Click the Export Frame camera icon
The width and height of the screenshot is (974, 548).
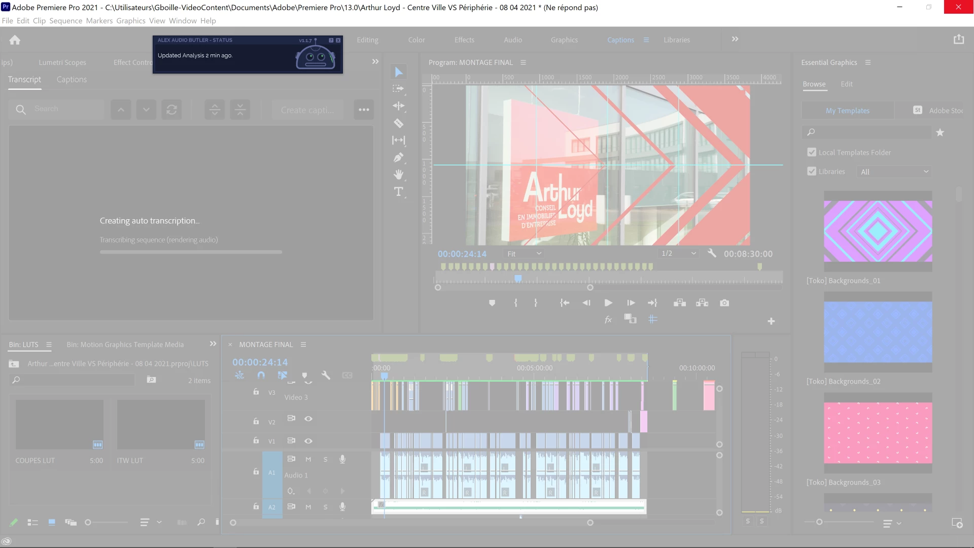(x=724, y=303)
